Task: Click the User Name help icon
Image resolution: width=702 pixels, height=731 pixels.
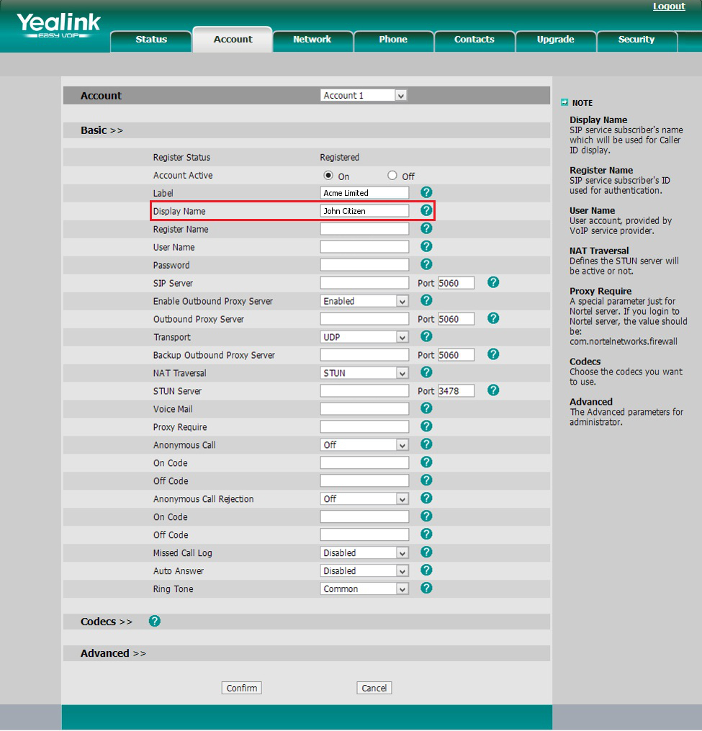Action: [426, 246]
